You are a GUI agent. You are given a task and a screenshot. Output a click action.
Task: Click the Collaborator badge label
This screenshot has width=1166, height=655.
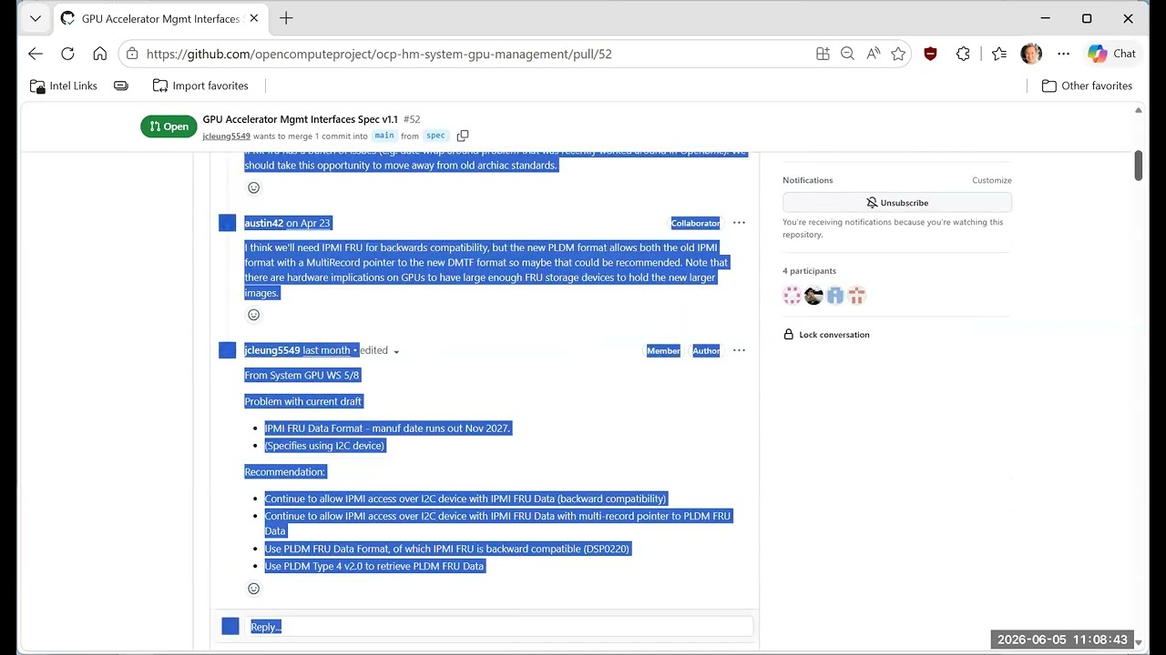(x=695, y=223)
